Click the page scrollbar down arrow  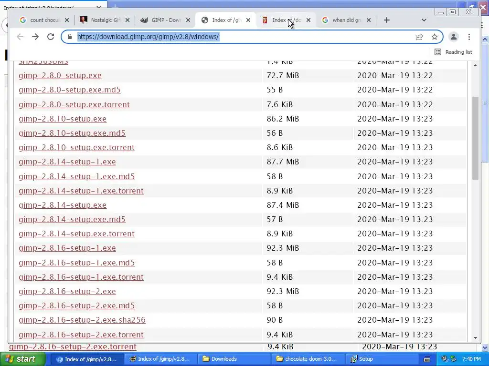click(x=475, y=338)
